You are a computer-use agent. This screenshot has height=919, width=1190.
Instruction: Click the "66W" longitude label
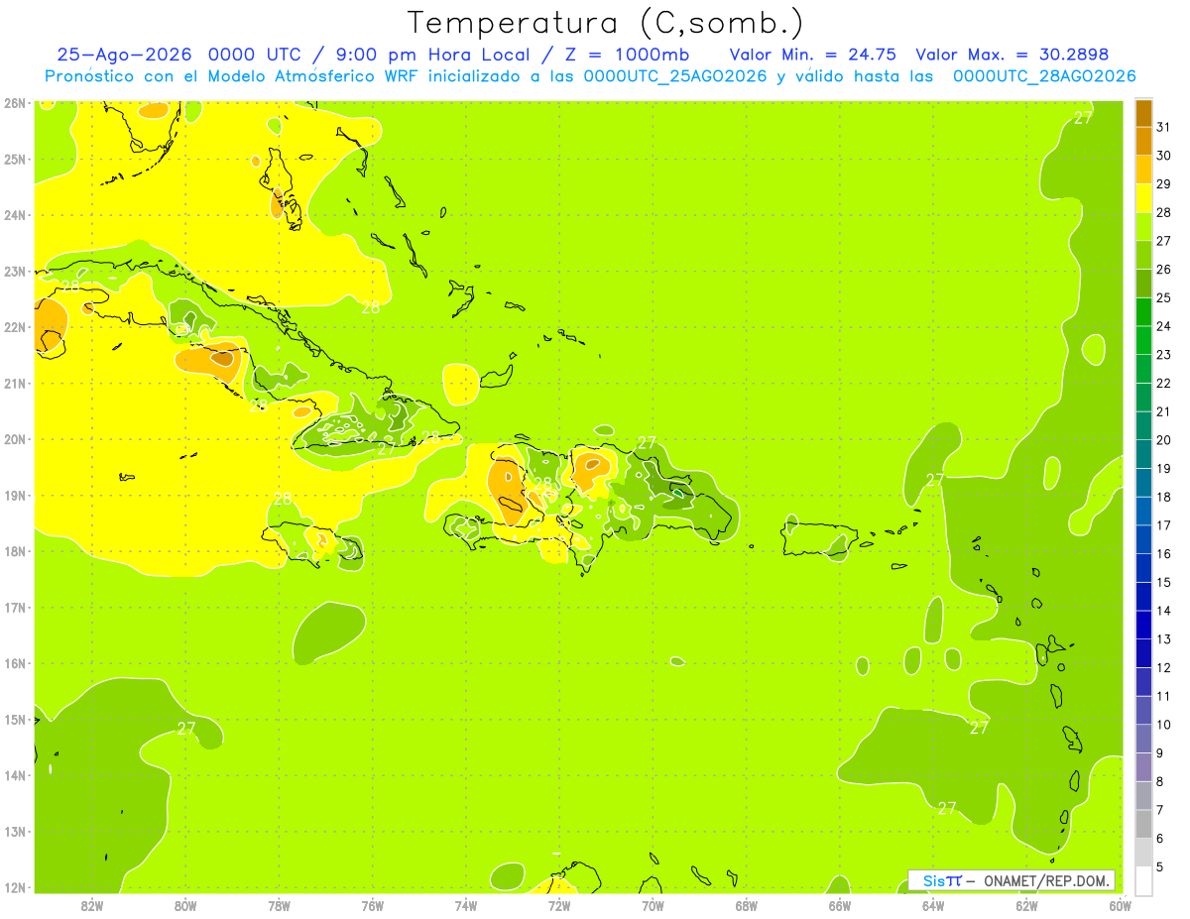pyautogui.click(x=840, y=905)
